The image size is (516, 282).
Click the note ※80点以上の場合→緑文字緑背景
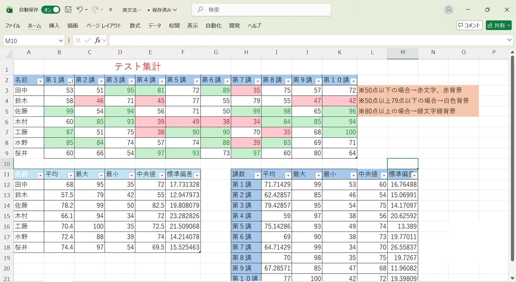pos(407,111)
